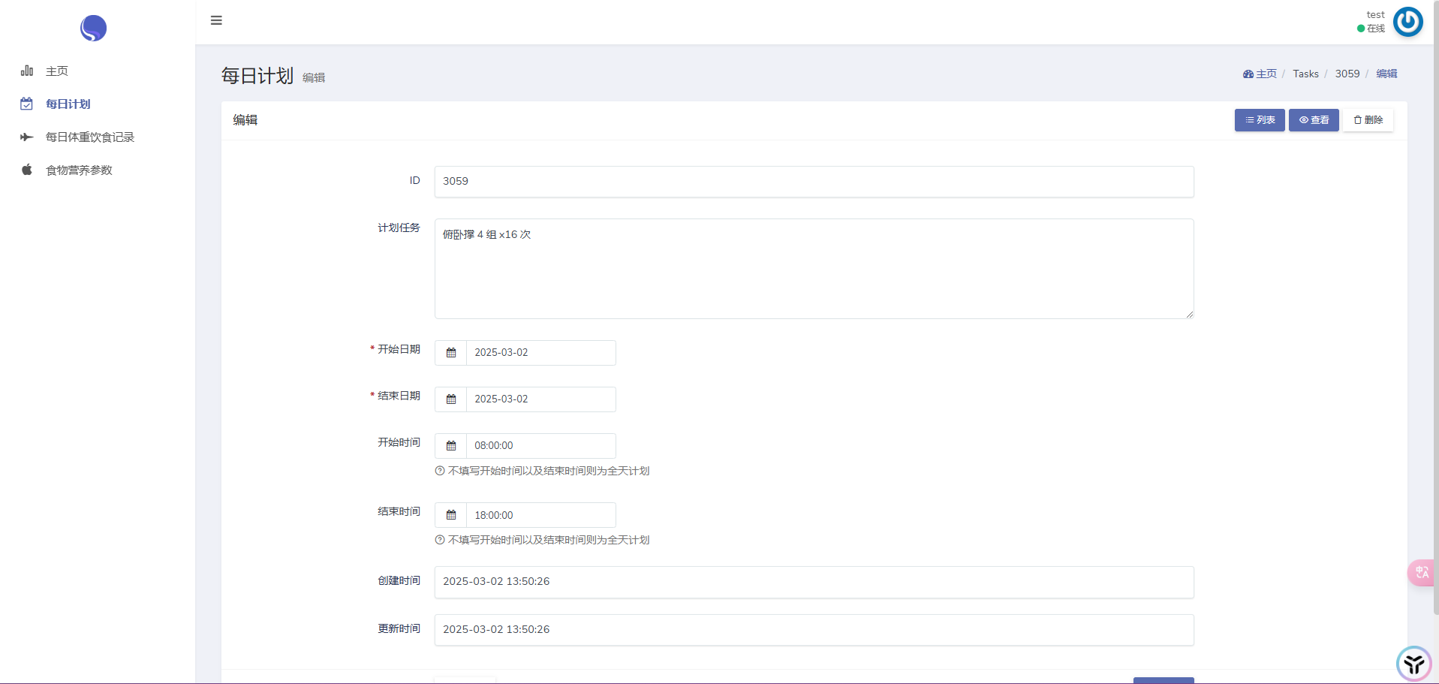This screenshot has width=1439, height=684.
Task: Click 编辑 breadcrumb item
Action: click(1386, 74)
